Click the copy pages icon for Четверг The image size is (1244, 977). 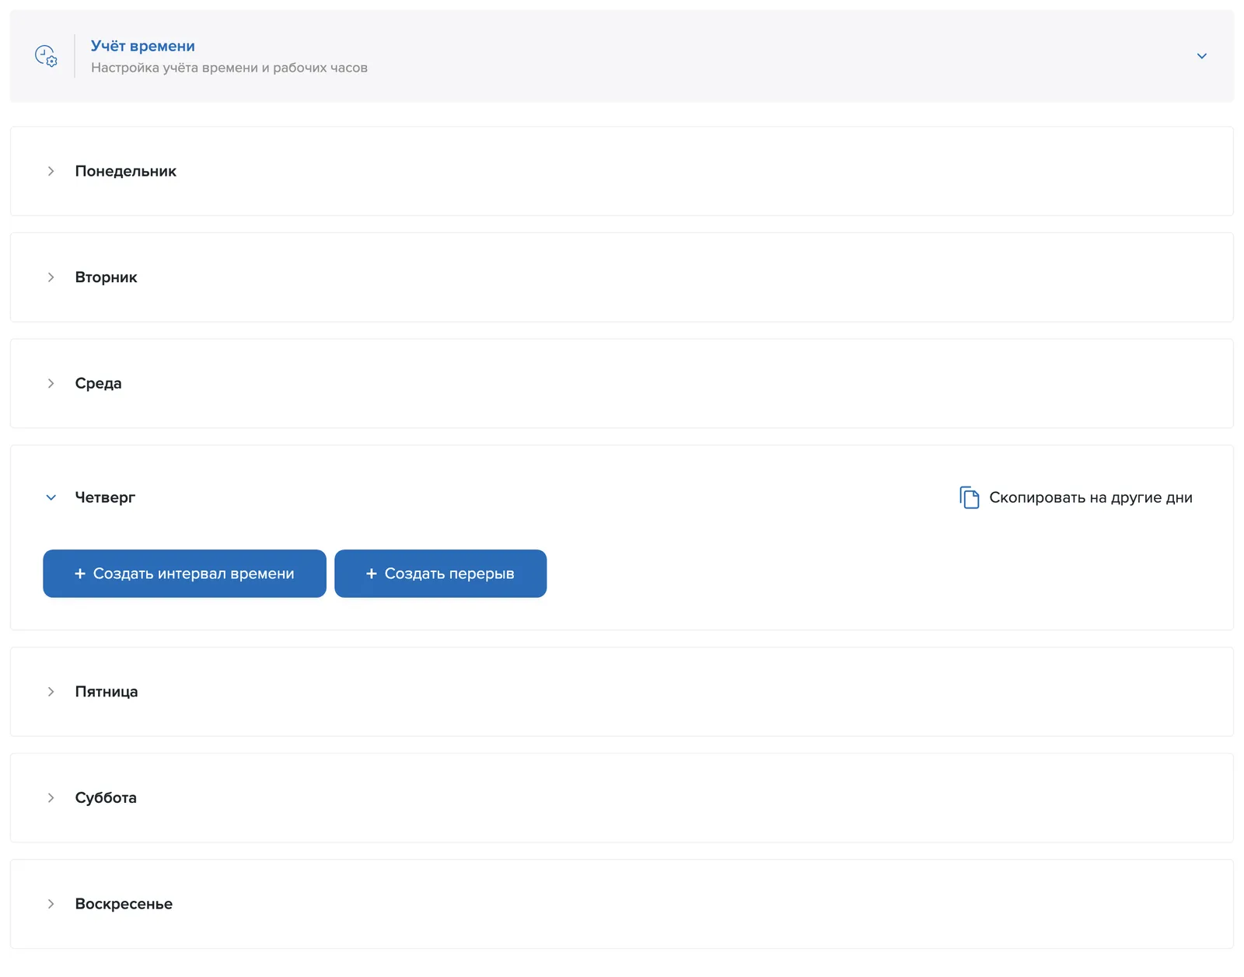969,497
